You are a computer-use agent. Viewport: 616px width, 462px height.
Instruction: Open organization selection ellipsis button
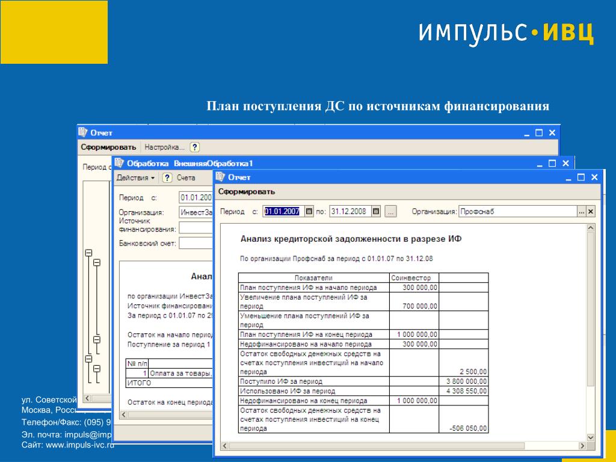pyautogui.click(x=582, y=212)
